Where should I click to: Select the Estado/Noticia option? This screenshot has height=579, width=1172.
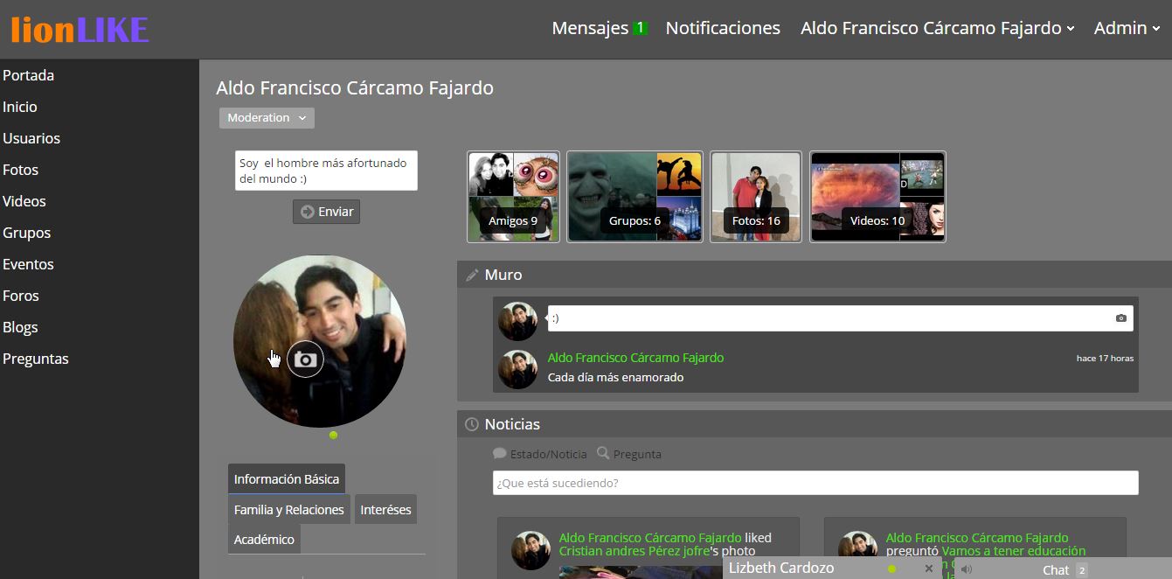pyautogui.click(x=540, y=454)
